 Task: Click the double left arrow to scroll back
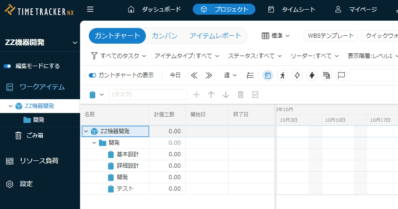[194, 75]
